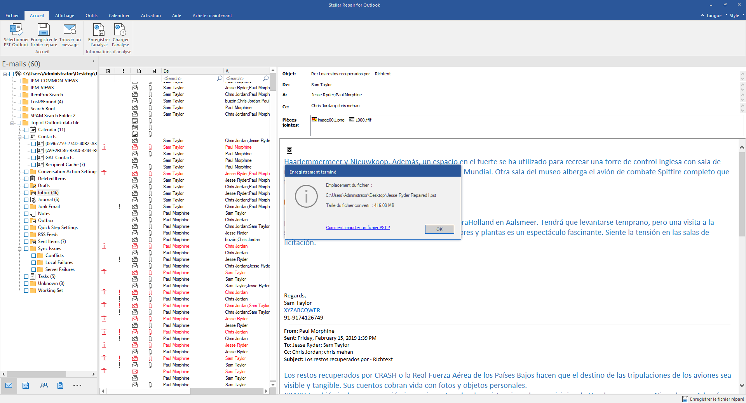Toggle the Inbox (46) checkbox
The height and width of the screenshot is (403, 746).
click(x=26, y=193)
